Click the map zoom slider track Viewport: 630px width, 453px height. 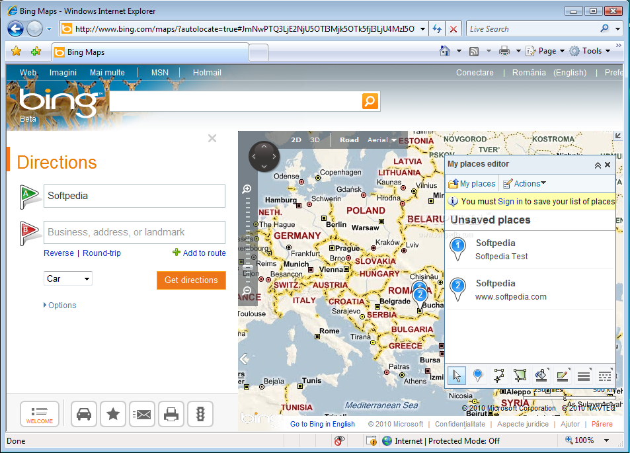pos(247,239)
